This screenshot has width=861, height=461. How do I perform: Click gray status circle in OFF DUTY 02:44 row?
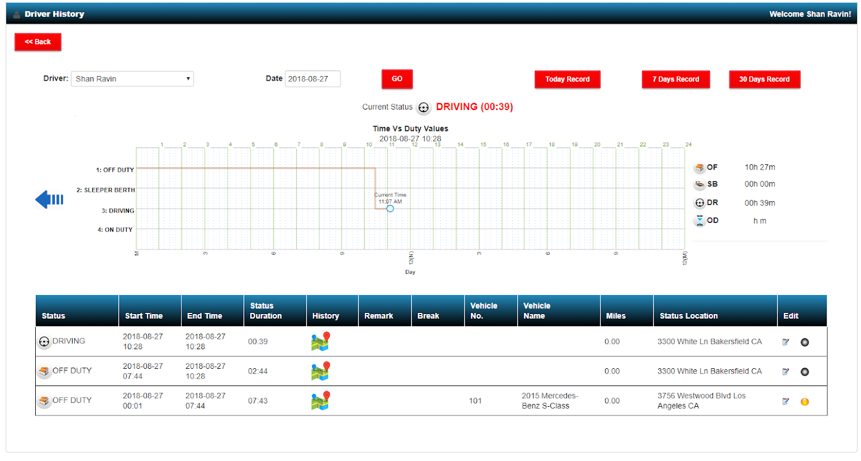pos(805,372)
